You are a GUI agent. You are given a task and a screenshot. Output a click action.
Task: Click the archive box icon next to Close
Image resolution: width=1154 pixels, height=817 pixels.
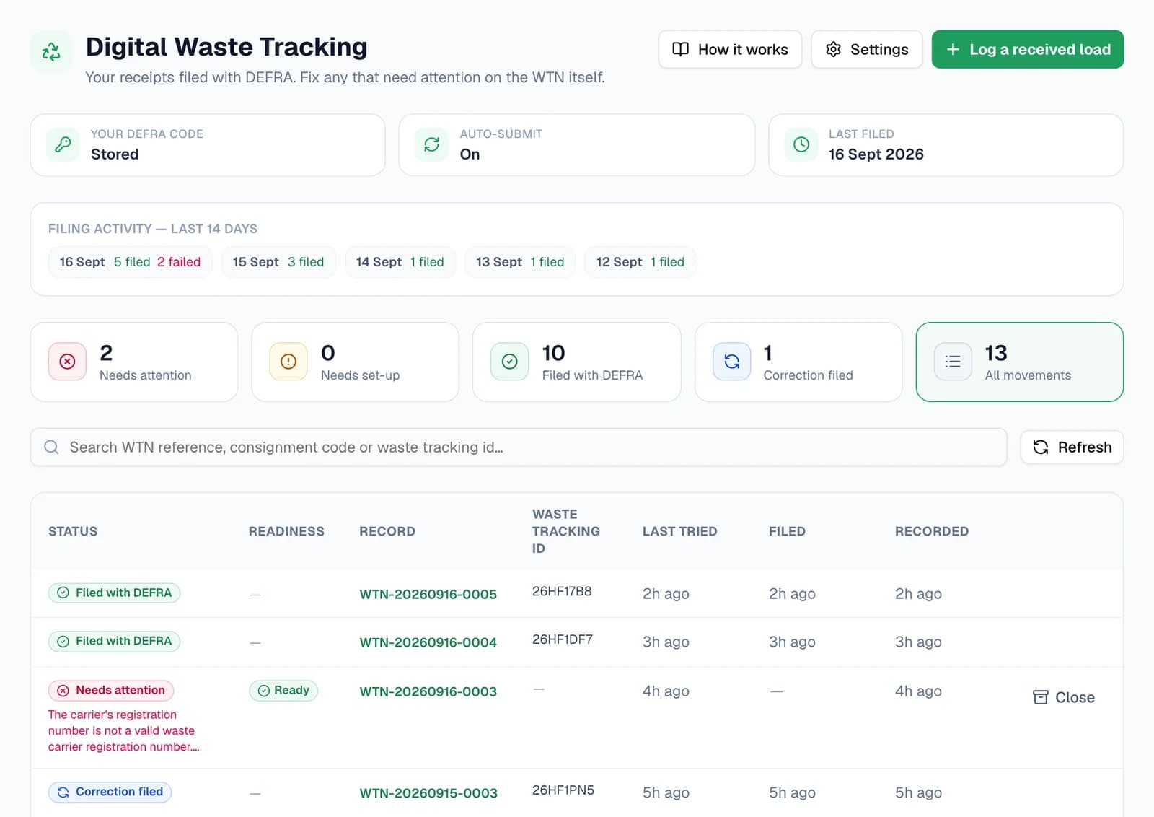point(1041,697)
